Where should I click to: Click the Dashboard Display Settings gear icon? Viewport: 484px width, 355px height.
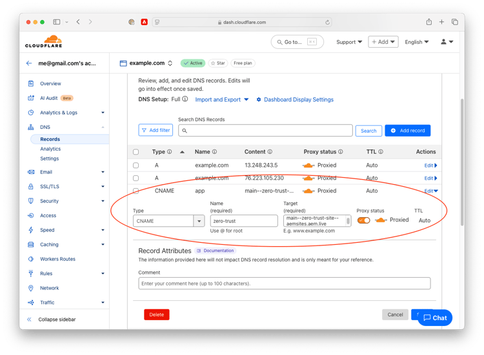[259, 99]
